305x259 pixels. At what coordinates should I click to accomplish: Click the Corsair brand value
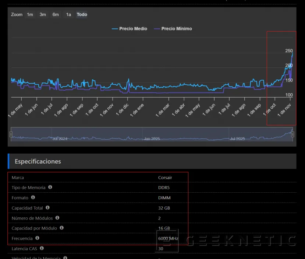point(165,178)
